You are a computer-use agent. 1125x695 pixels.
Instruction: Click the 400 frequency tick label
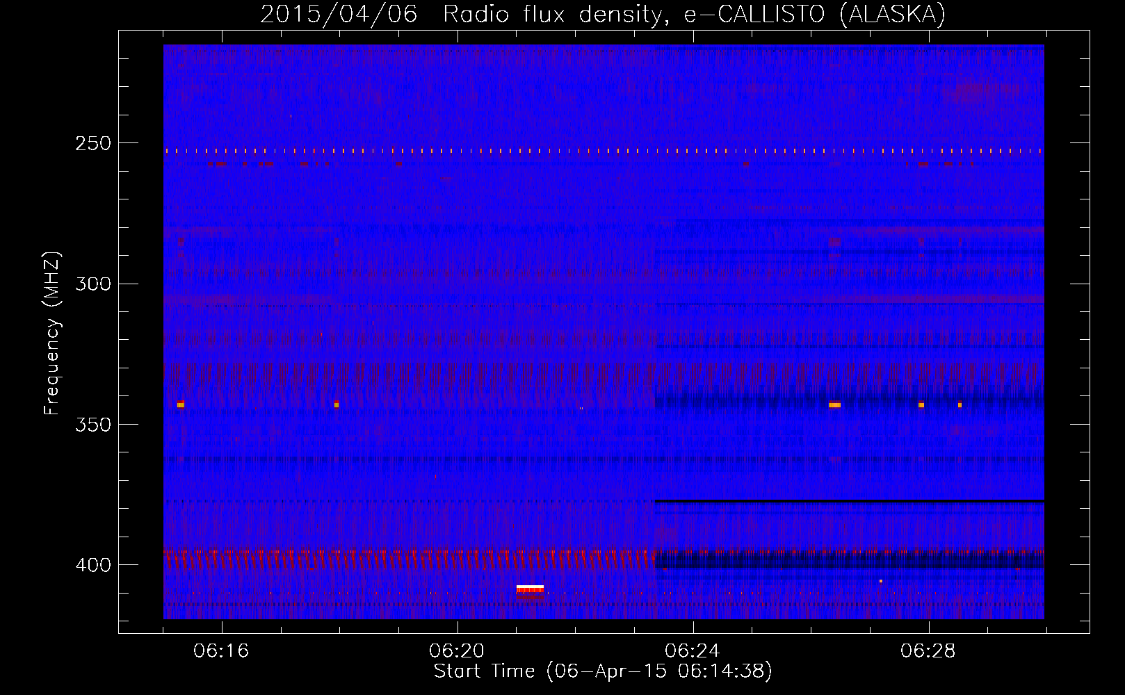(92, 565)
